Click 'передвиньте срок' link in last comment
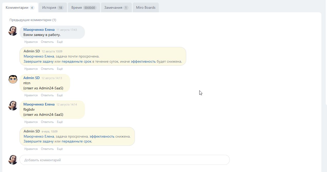This screenshot has height=172, width=327. pos(76,141)
